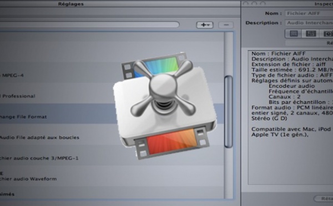Click the Apple TV (1e gén.) summary line
Viewport: 333px width, 206px height.
click(x=280, y=135)
